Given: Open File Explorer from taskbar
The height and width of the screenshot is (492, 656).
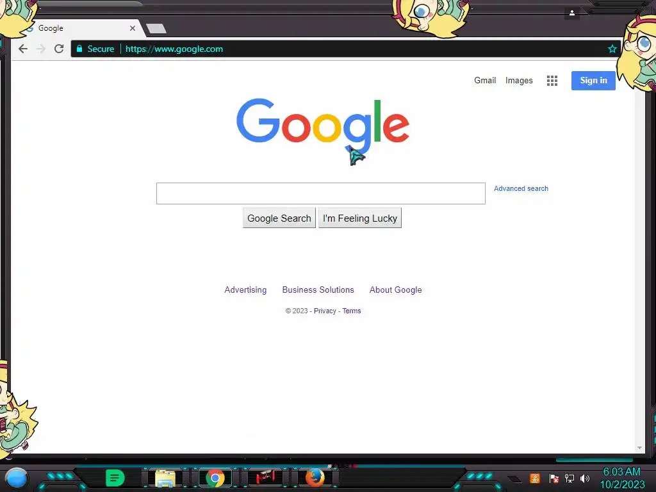Looking at the screenshot, I should tap(165, 478).
